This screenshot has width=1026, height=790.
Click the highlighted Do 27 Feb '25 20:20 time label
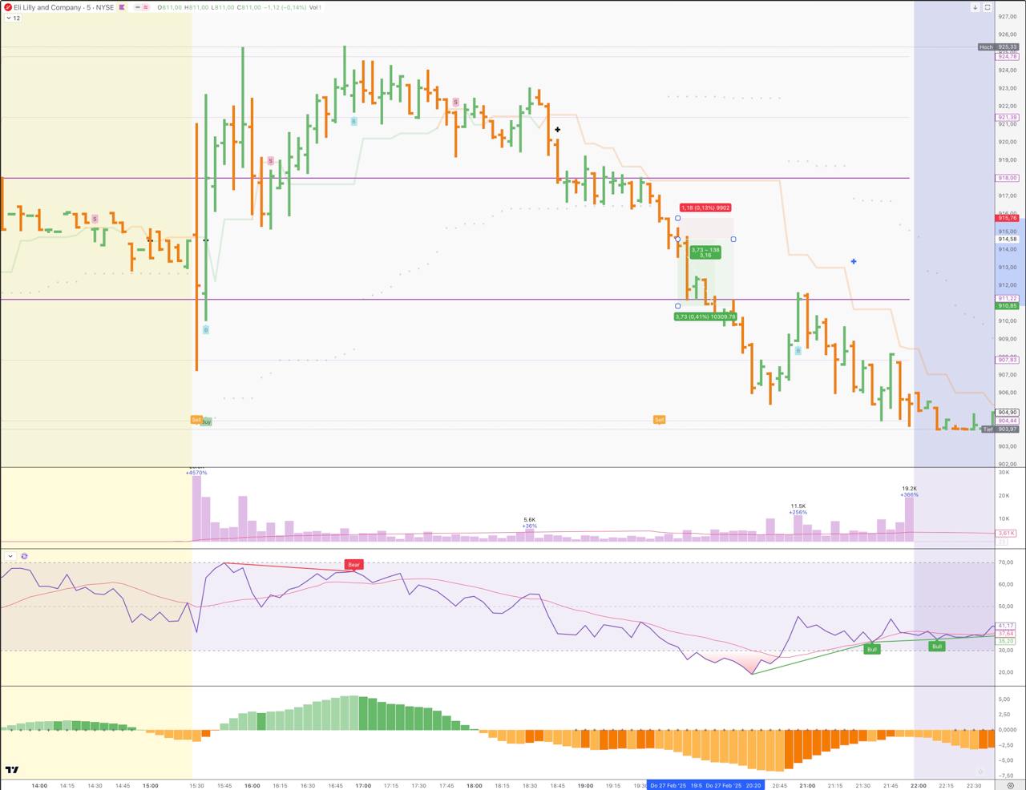733,785
